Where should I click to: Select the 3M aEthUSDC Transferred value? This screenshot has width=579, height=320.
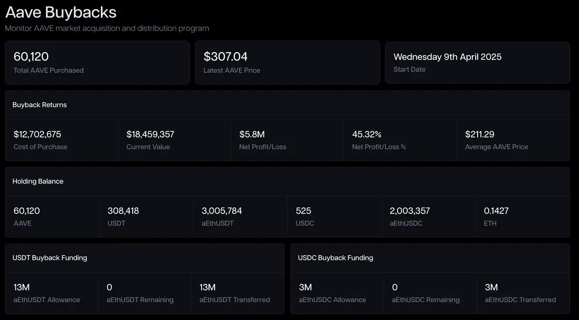tap(491, 287)
